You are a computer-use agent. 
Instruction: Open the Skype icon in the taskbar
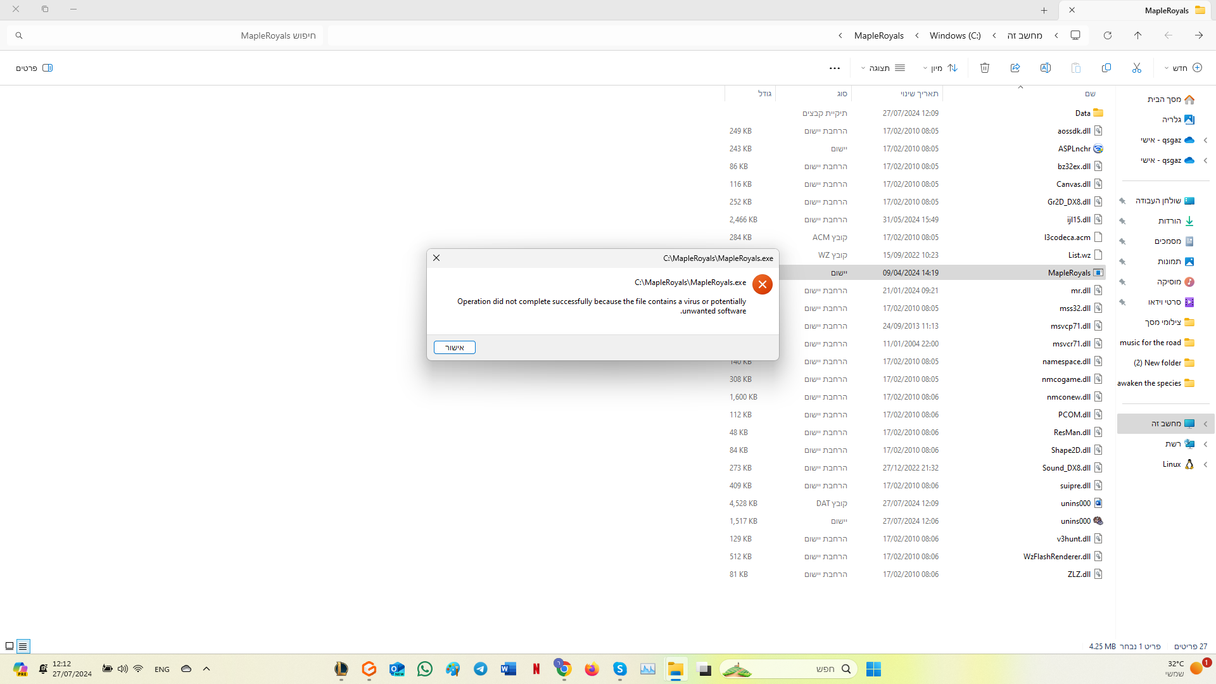click(619, 669)
